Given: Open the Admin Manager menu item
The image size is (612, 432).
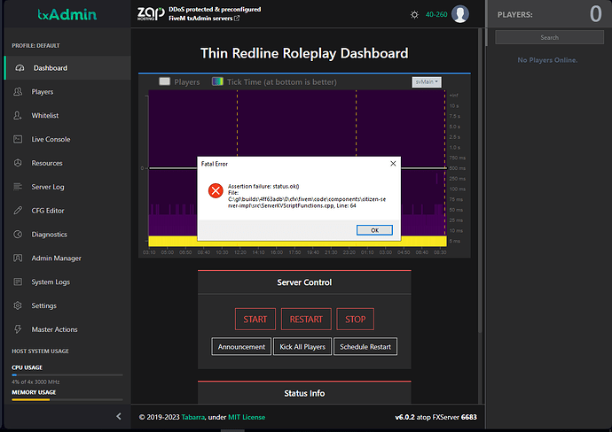Looking at the screenshot, I should [x=56, y=258].
